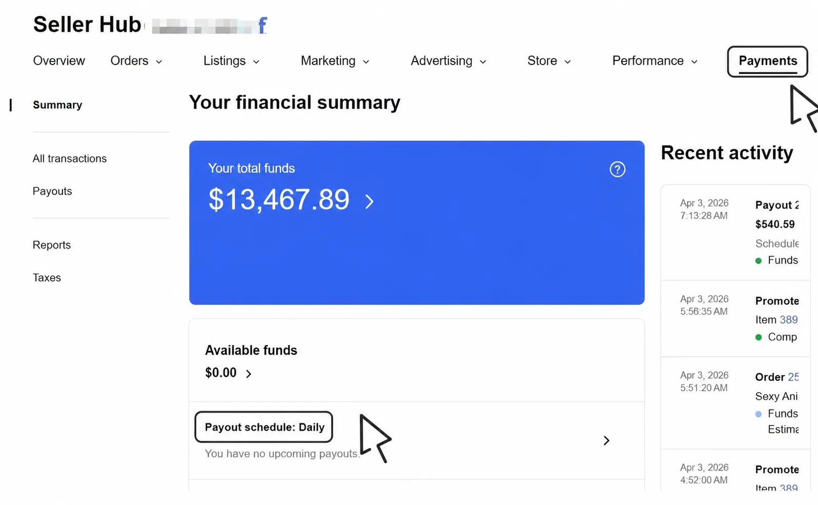Open All transactions in the sidebar
Viewport: 818px width, 505px height.
(x=70, y=159)
